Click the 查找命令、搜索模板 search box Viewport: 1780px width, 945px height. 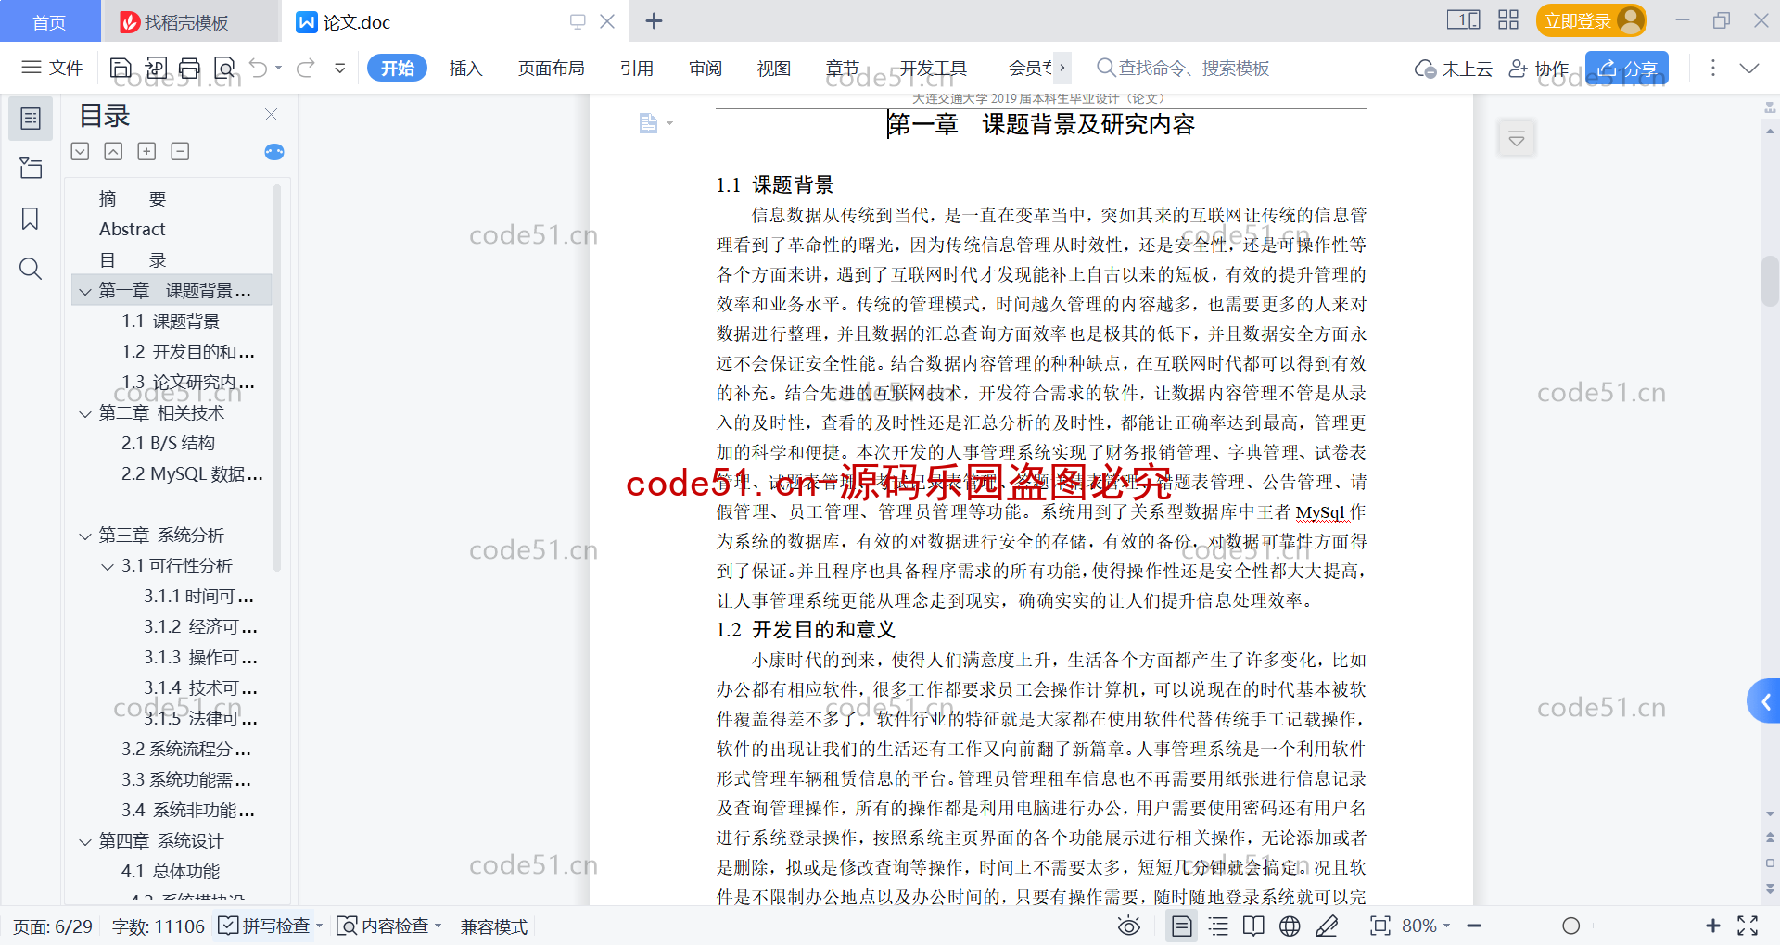[1183, 68]
